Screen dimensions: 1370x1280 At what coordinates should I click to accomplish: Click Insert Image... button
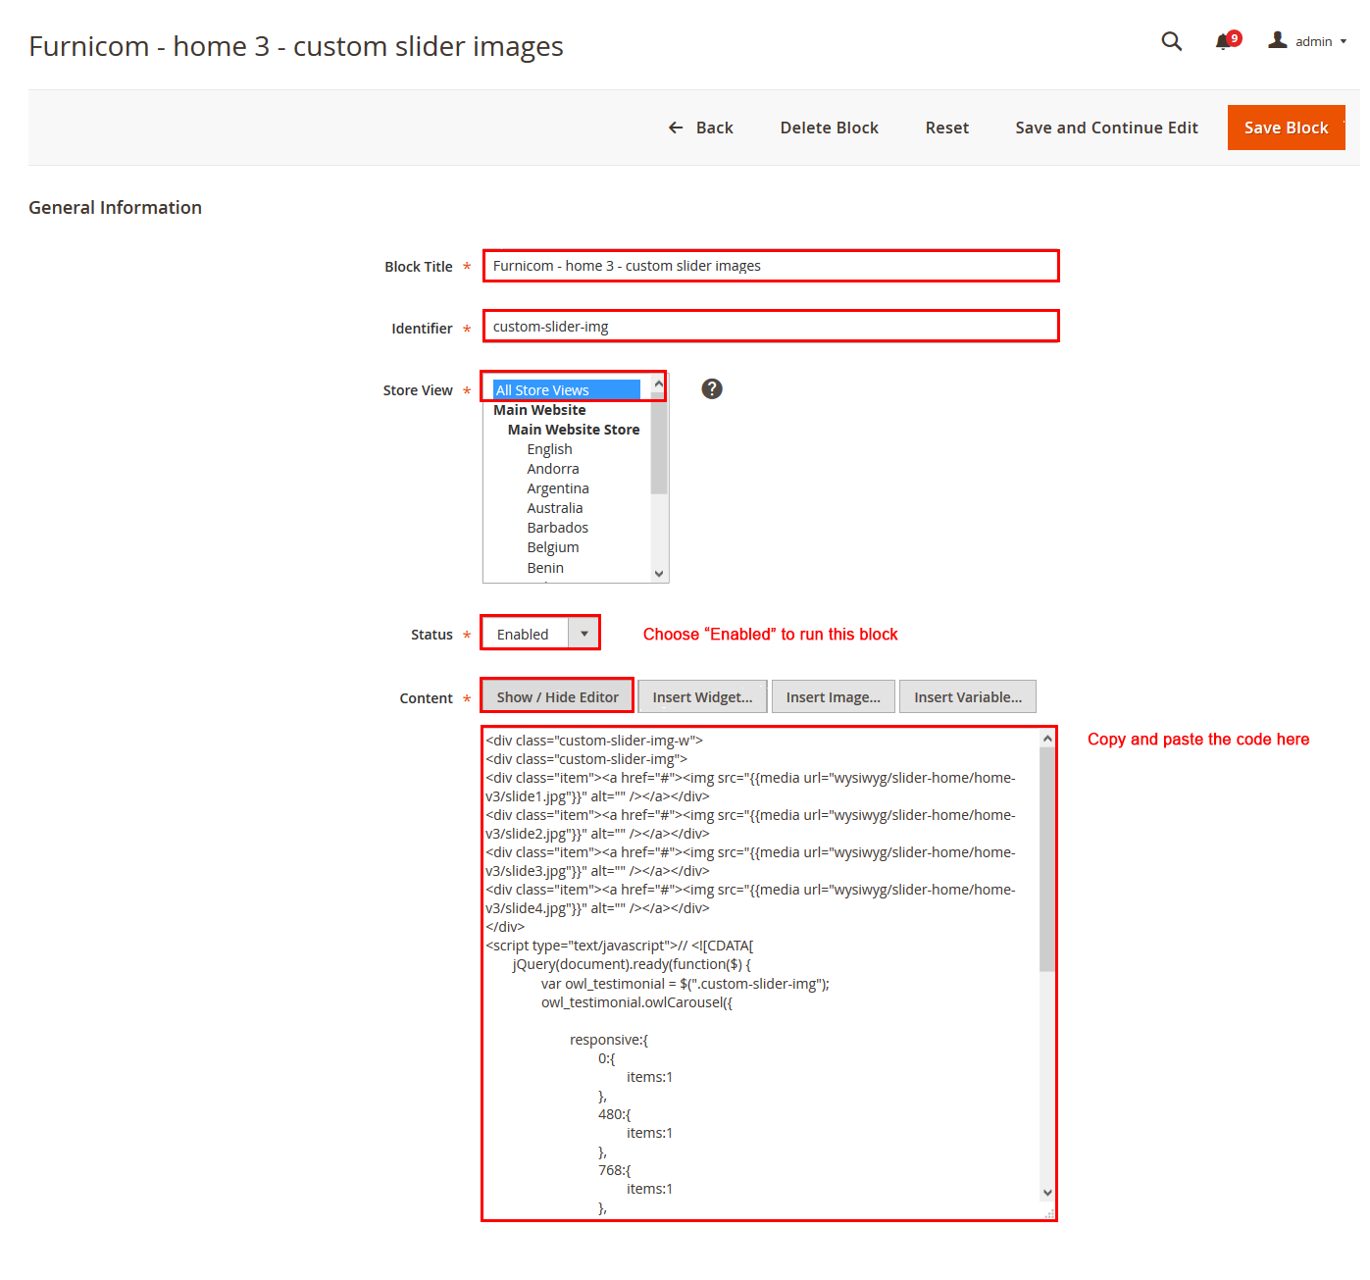point(834,697)
